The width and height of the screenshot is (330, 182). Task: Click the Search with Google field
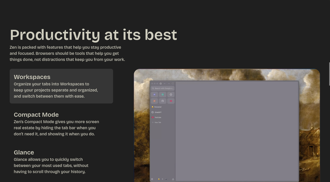tap(163, 88)
